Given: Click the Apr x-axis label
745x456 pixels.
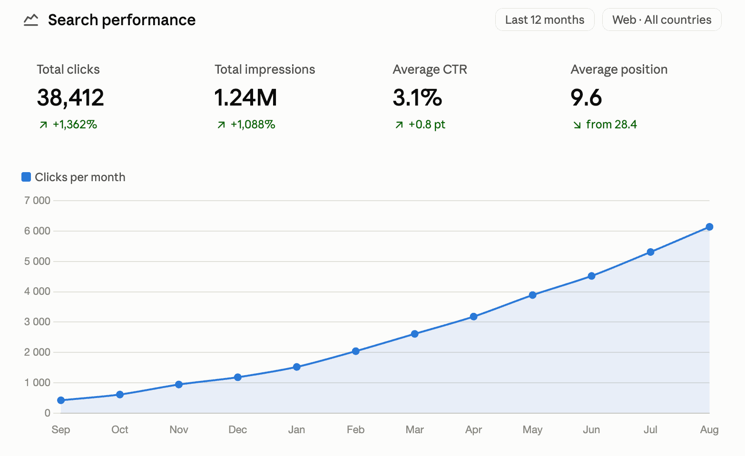Looking at the screenshot, I should point(474,430).
